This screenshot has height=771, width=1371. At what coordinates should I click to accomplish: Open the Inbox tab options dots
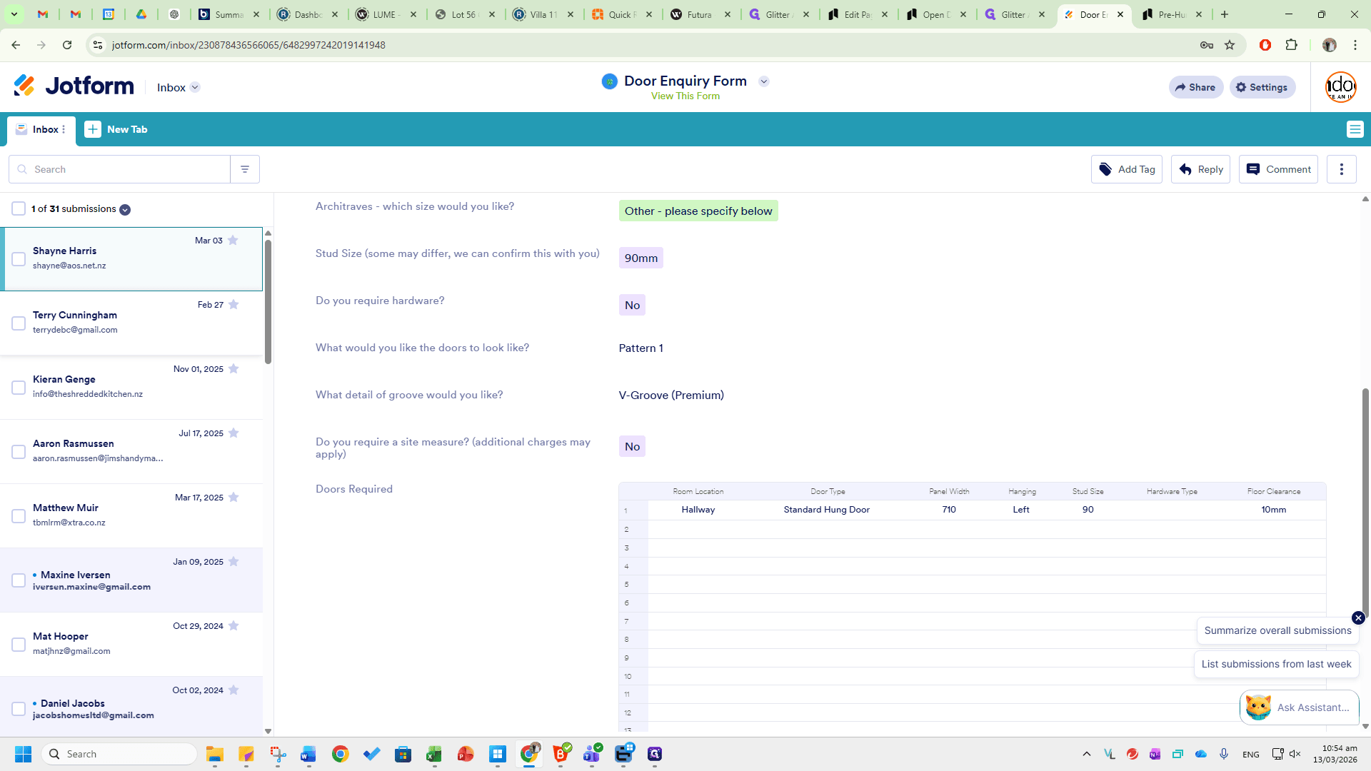(64, 129)
